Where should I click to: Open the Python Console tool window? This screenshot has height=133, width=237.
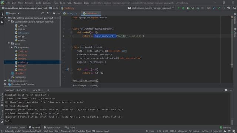point(52,127)
